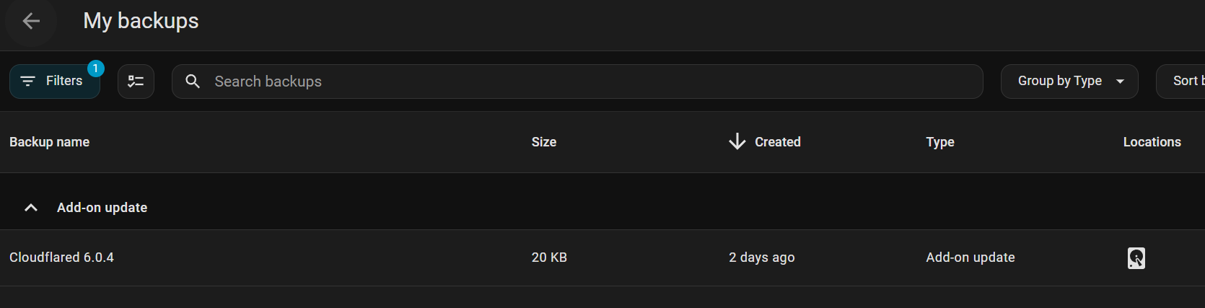
Task: Focus the Search backups field
Action: (x=577, y=82)
